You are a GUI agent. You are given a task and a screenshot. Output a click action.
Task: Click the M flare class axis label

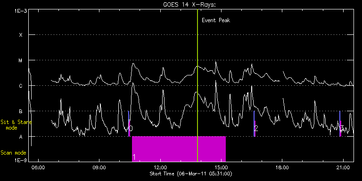click(x=21, y=60)
